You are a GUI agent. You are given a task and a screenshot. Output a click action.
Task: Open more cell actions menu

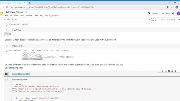point(179,71)
